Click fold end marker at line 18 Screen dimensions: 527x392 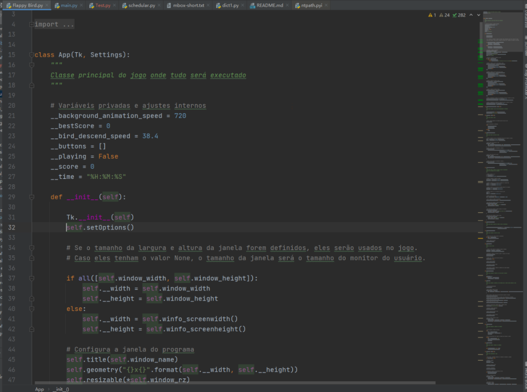(32, 85)
